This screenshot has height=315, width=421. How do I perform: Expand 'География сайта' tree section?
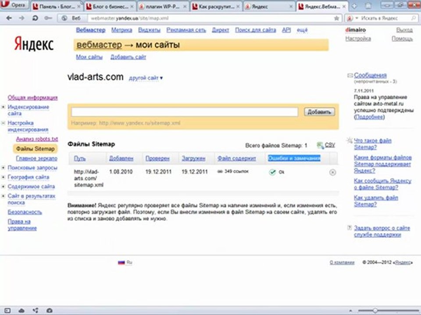coord(3,177)
